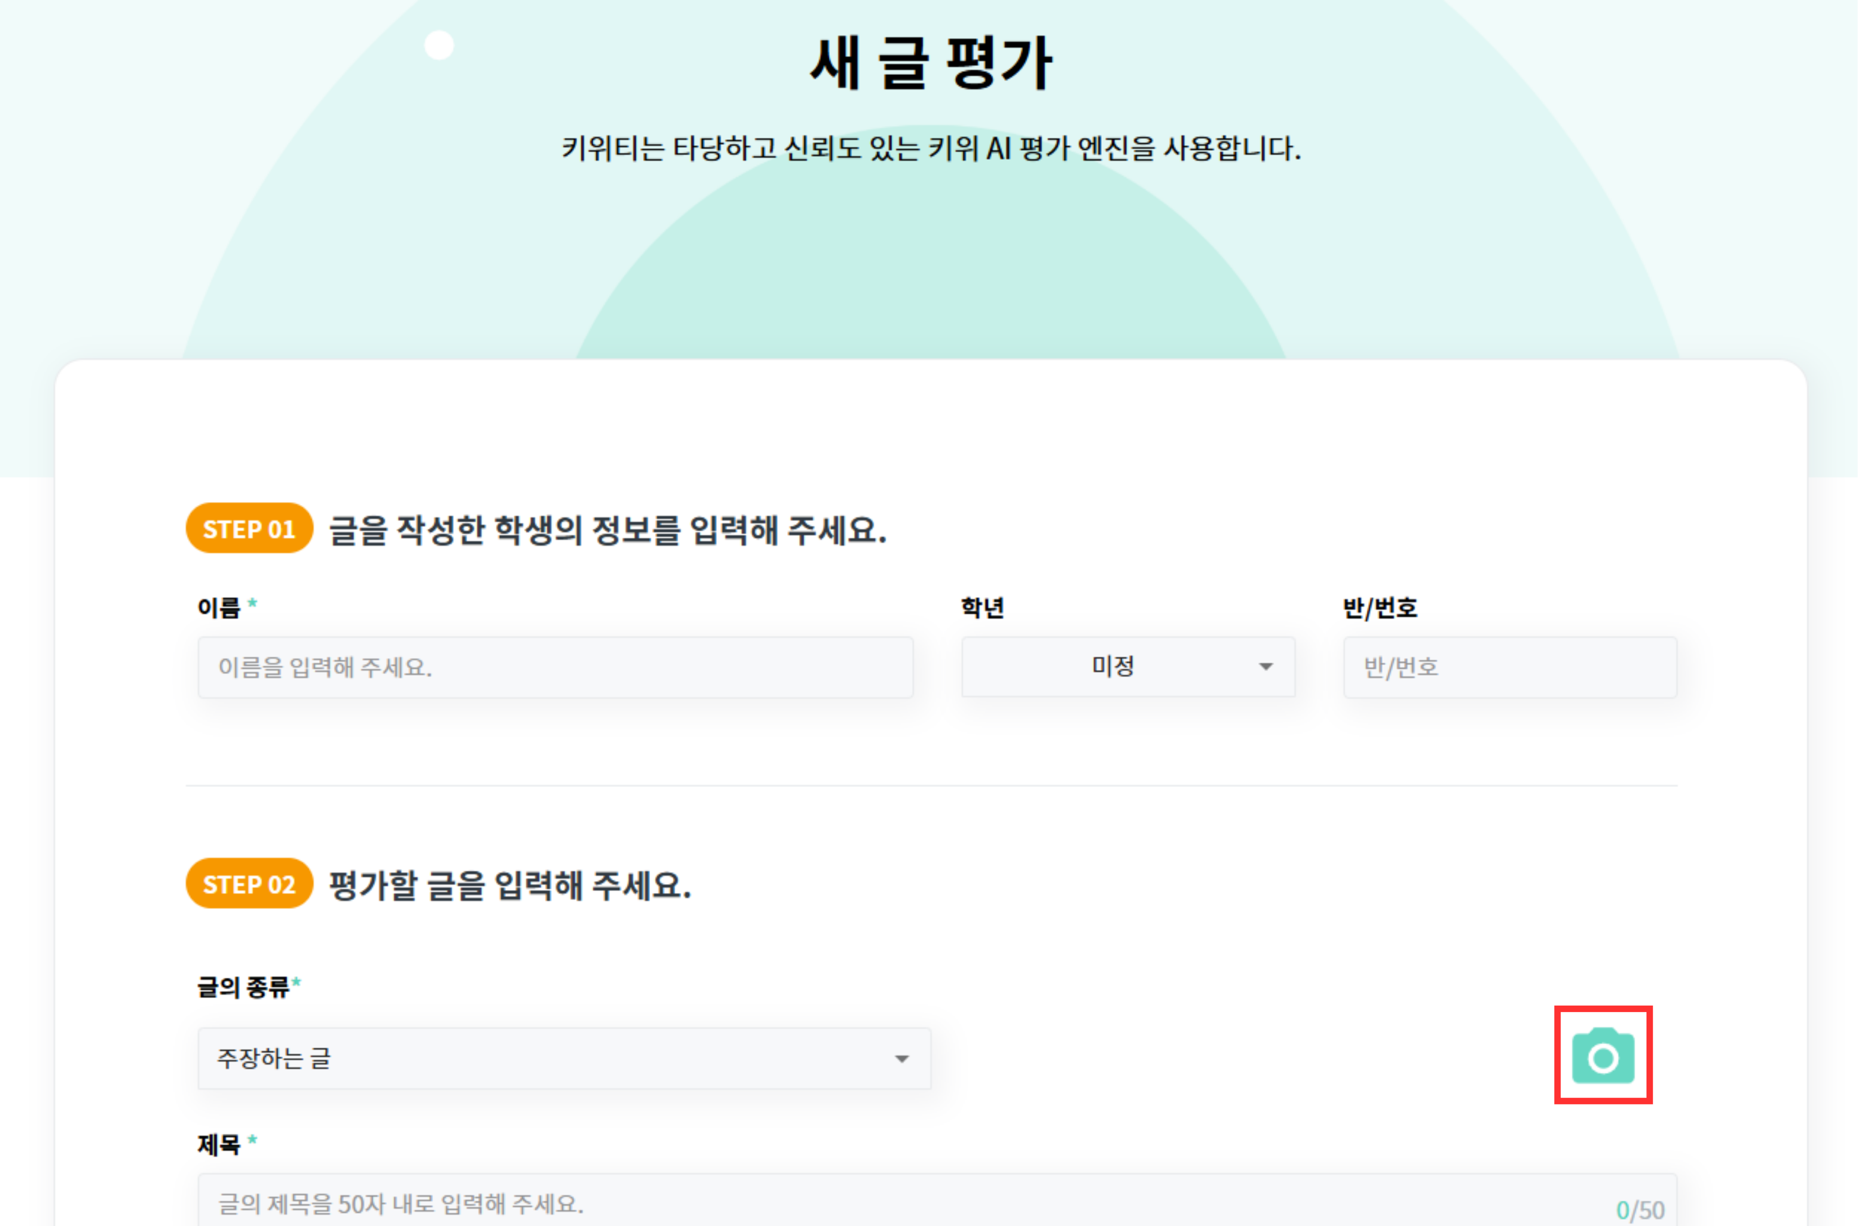The width and height of the screenshot is (1858, 1226).
Task: Click the green camera icon
Action: point(1603,1055)
